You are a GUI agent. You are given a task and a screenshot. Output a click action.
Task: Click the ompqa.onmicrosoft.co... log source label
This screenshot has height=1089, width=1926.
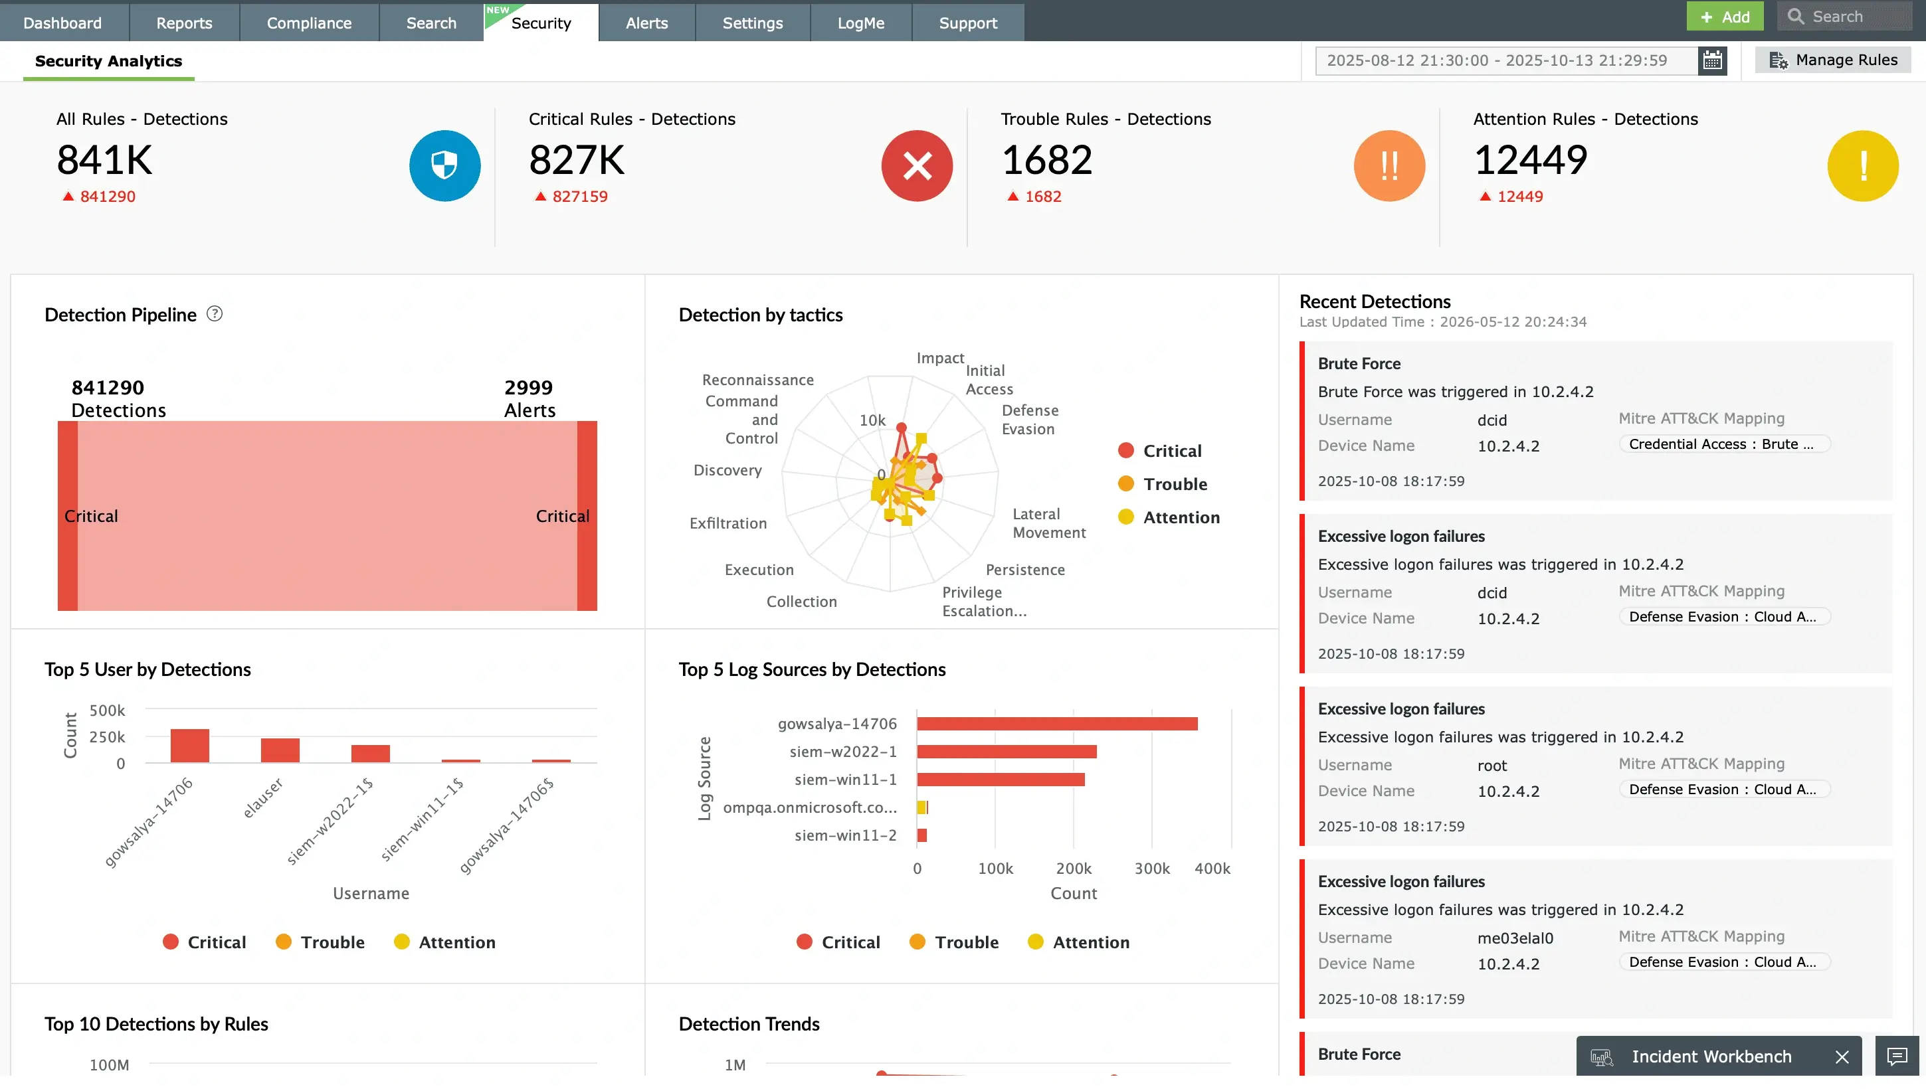coord(810,807)
